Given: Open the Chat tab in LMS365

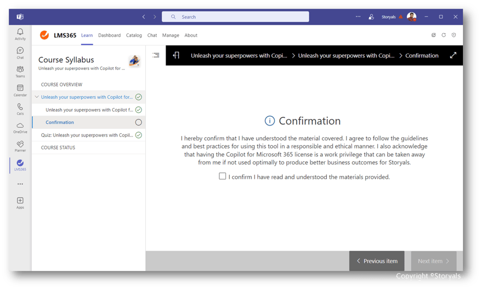Looking at the screenshot, I should point(152,35).
